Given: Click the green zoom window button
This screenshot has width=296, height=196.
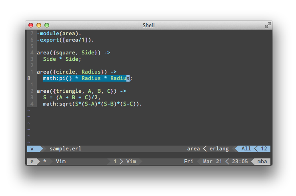Looking at the screenshot, I should (47, 25).
